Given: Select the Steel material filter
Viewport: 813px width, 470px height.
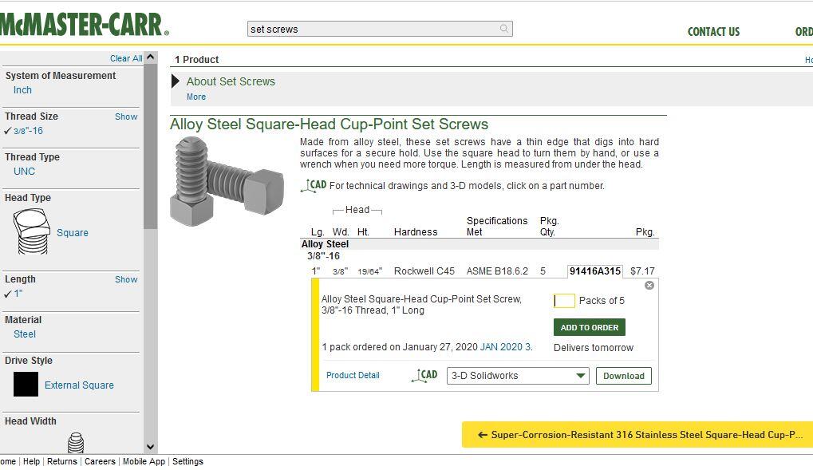Looking at the screenshot, I should [25, 334].
